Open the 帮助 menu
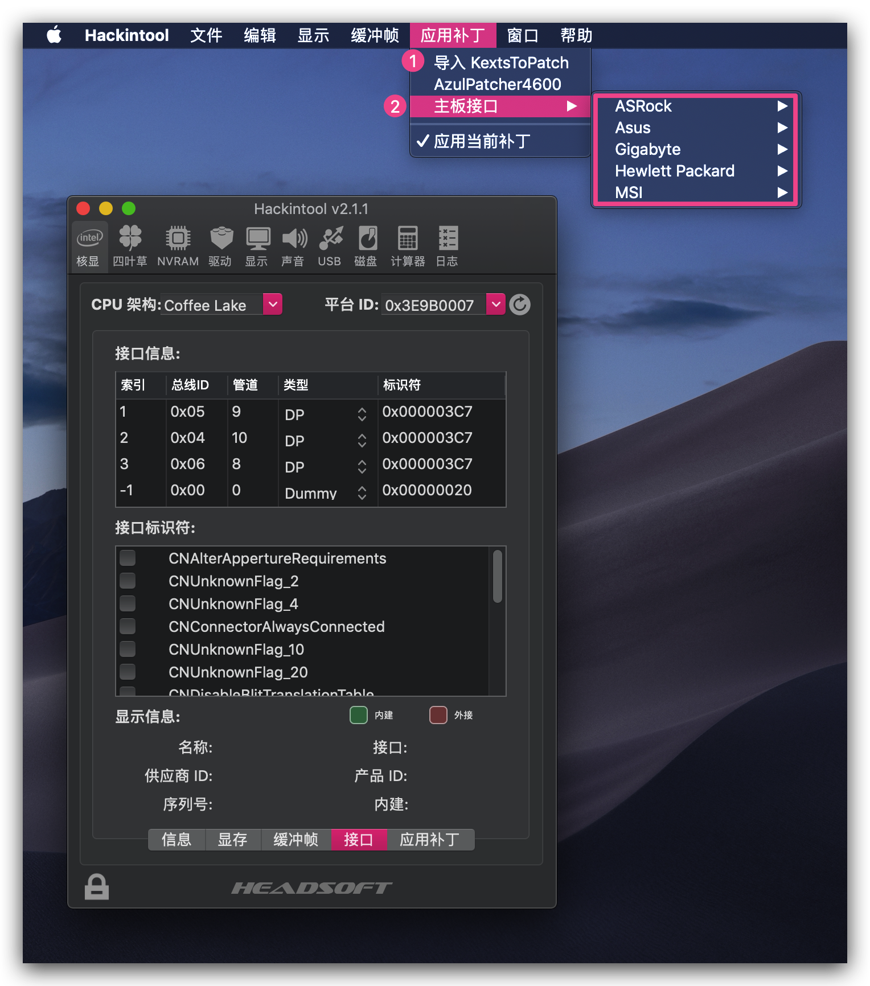This screenshot has width=870, height=986. pos(577,35)
